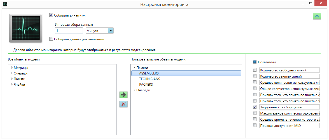Expand Памяти in all objects tree
Viewport: 329px width, 140px height.
pyautogui.click(x=12, y=79)
